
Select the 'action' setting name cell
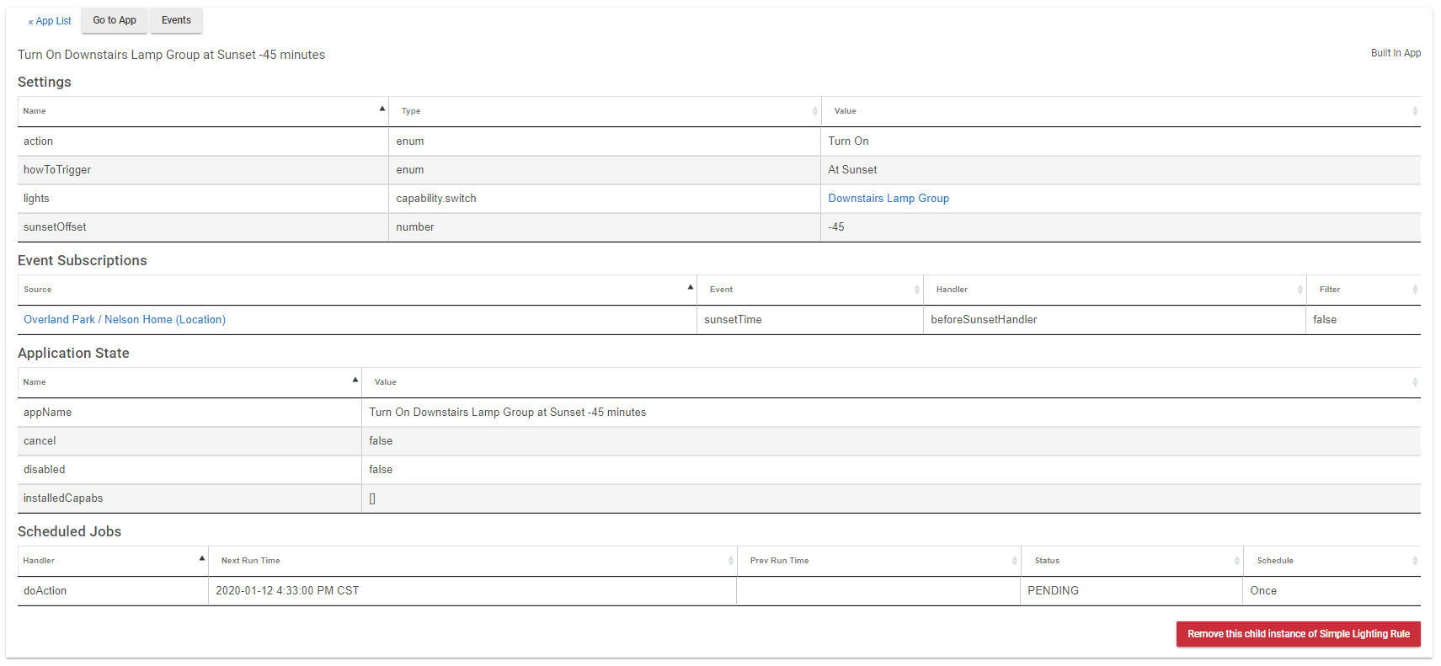203,141
